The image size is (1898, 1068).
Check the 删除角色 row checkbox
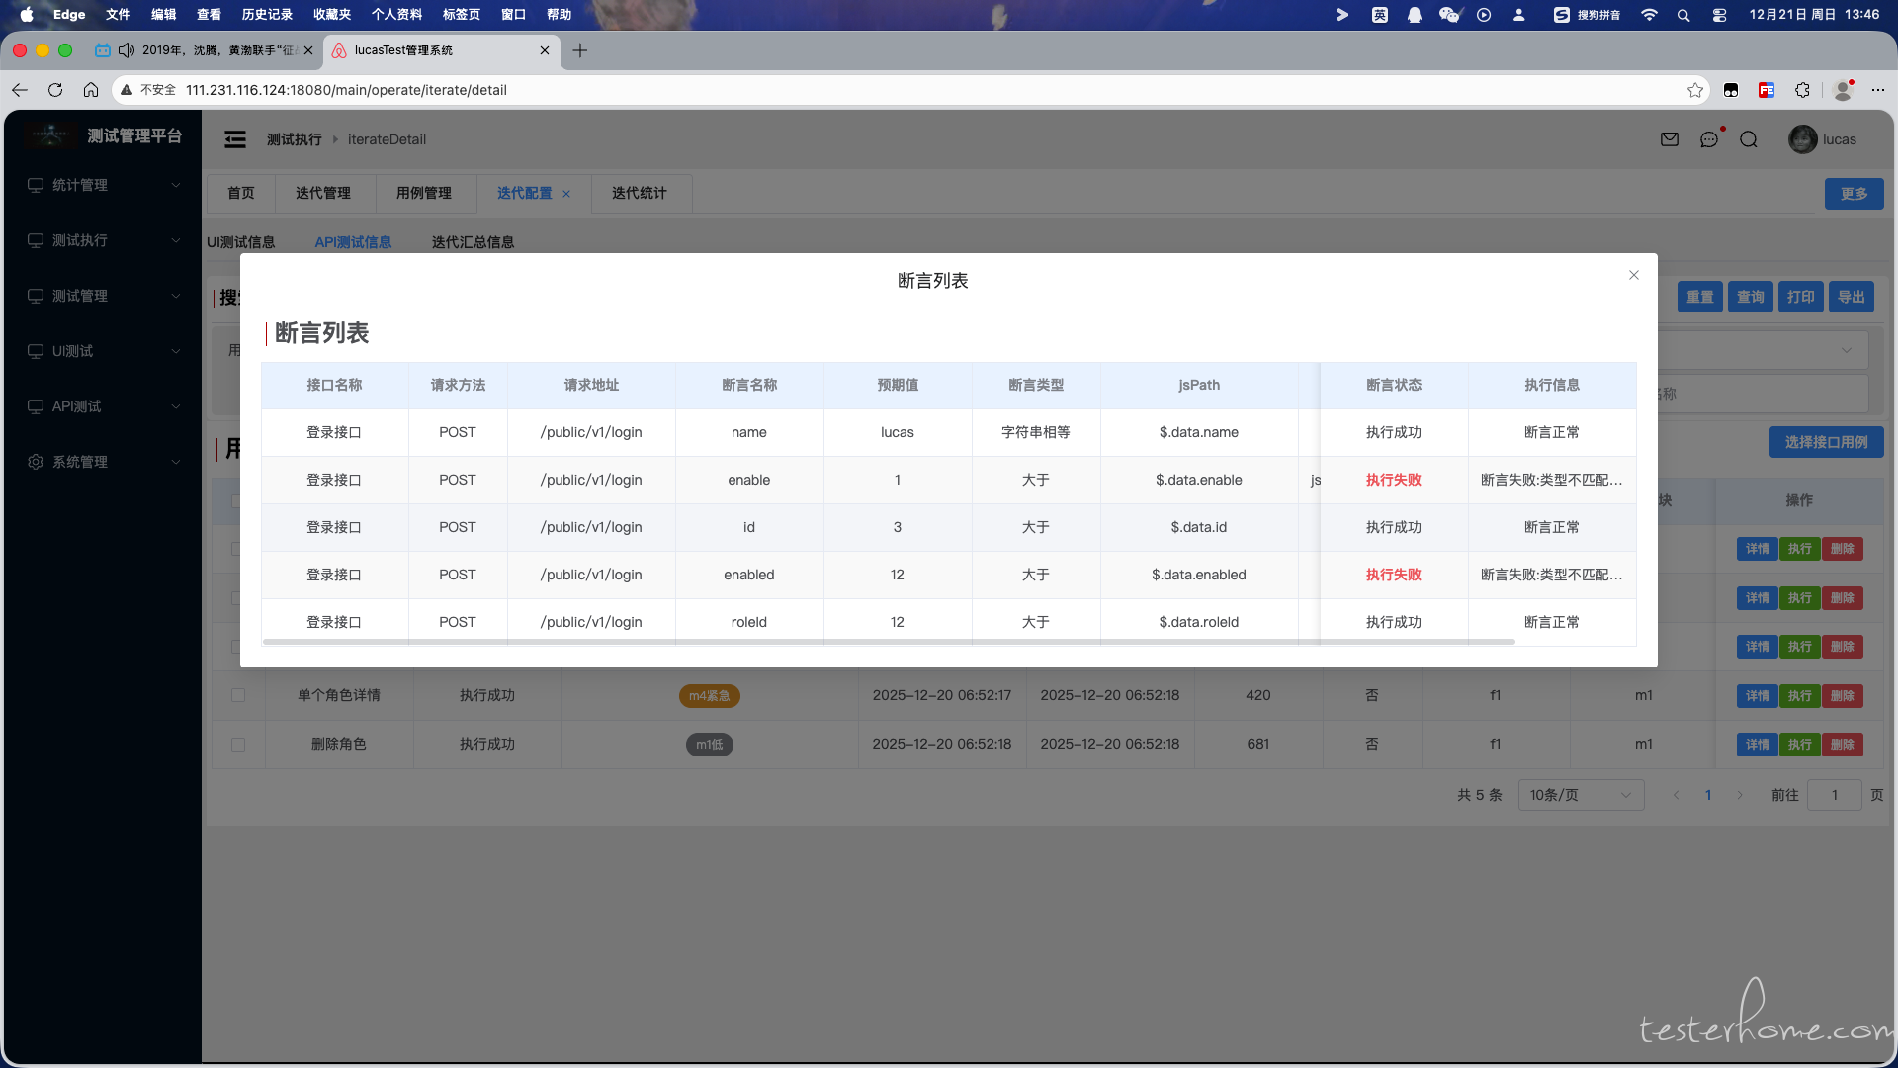pyautogui.click(x=238, y=744)
